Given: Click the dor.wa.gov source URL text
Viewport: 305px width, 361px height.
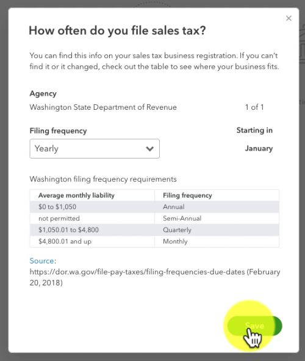Looking at the screenshot, I should 155,277.
